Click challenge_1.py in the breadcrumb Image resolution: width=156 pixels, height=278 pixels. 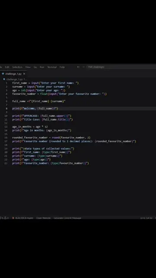(x=14, y=79)
